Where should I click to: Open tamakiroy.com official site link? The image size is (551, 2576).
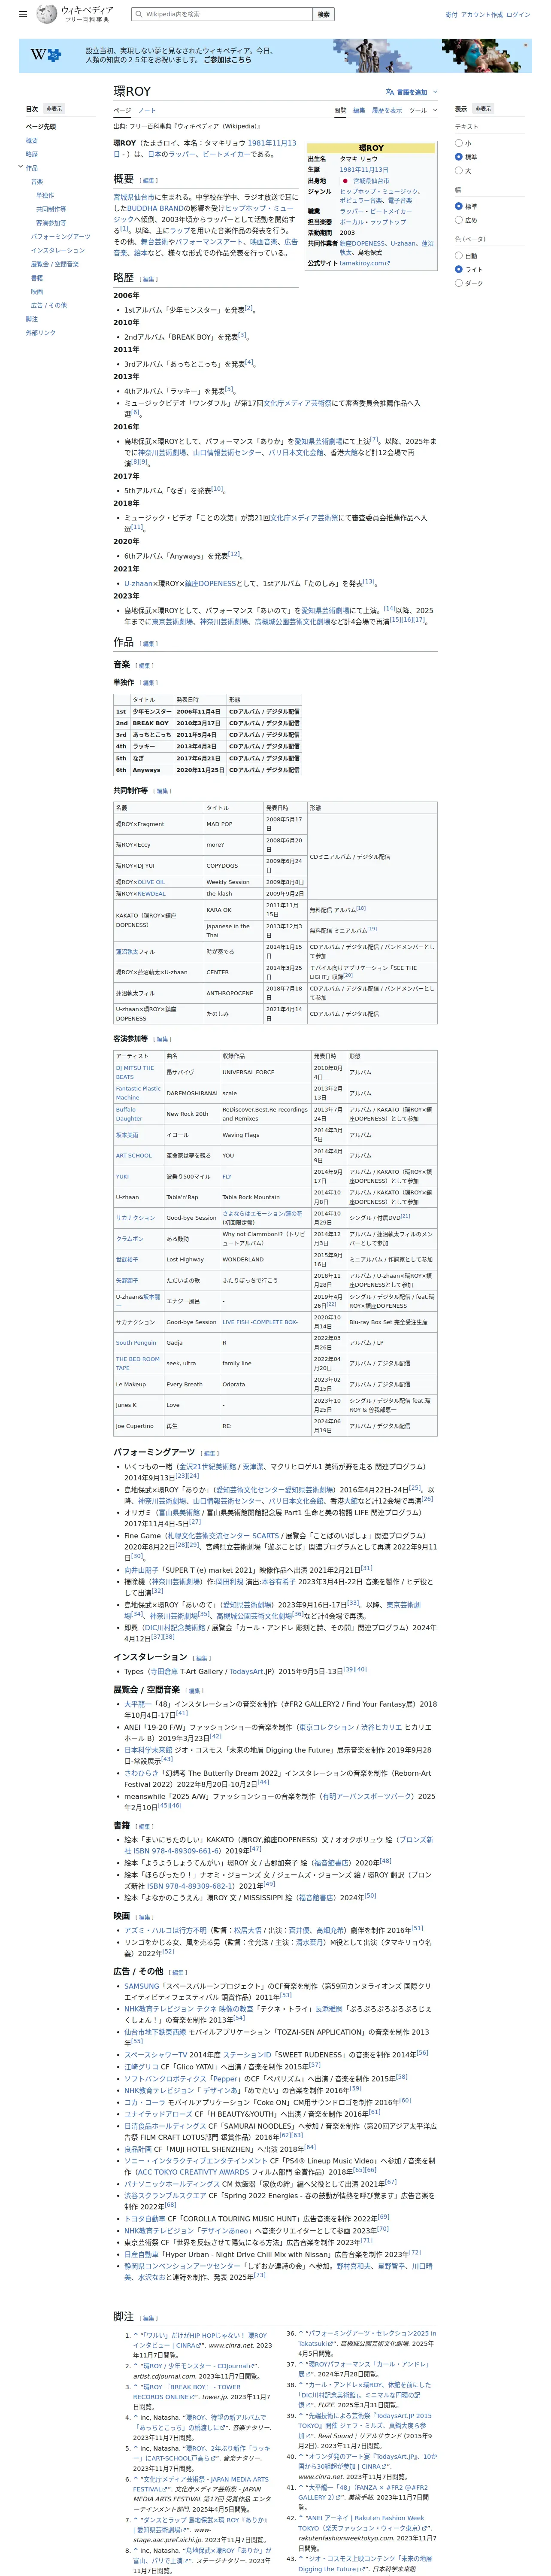click(x=365, y=263)
